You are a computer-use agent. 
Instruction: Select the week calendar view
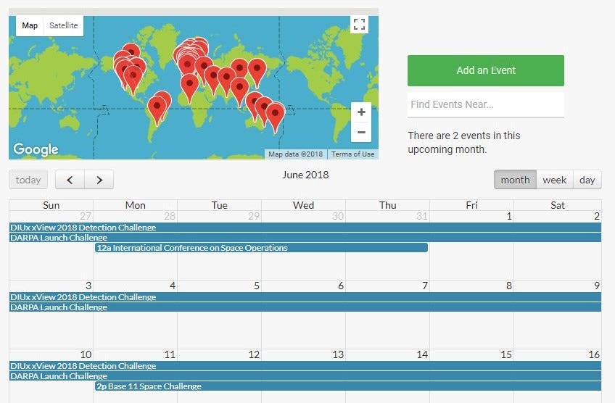click(x=555, y=180)
